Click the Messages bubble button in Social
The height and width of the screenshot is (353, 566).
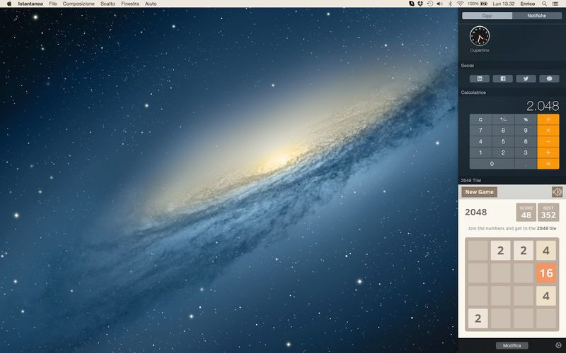549,78
